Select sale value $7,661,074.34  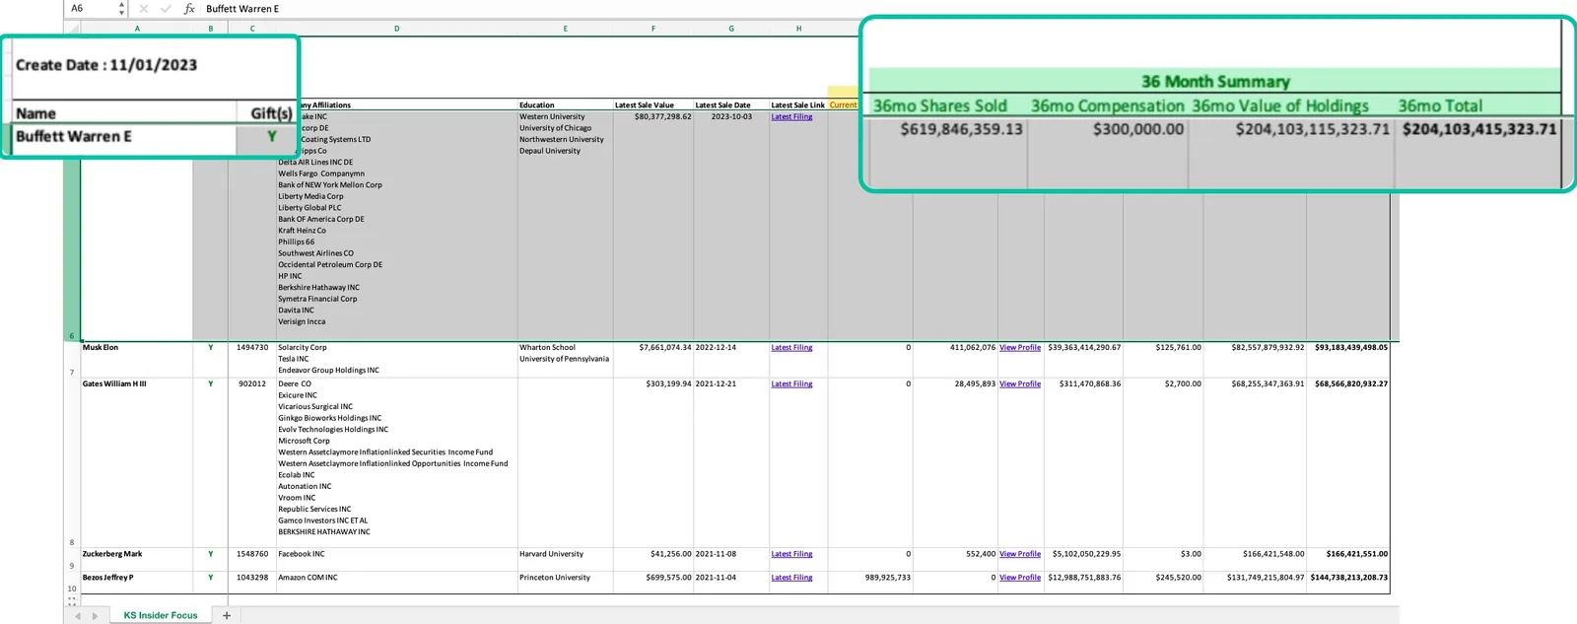652,360
